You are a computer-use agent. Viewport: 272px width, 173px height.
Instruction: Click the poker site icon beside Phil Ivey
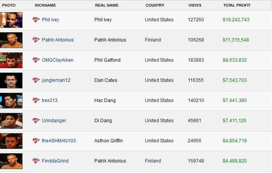point(36,20)
